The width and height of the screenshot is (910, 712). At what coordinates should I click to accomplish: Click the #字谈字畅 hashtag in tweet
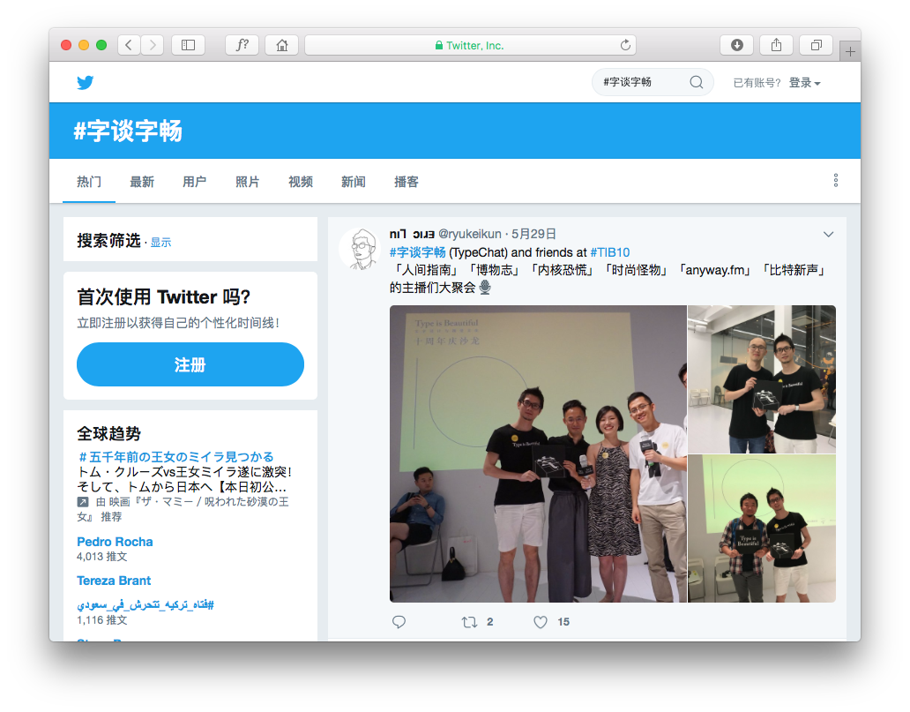pyautogui.click(x=418, y=252)
